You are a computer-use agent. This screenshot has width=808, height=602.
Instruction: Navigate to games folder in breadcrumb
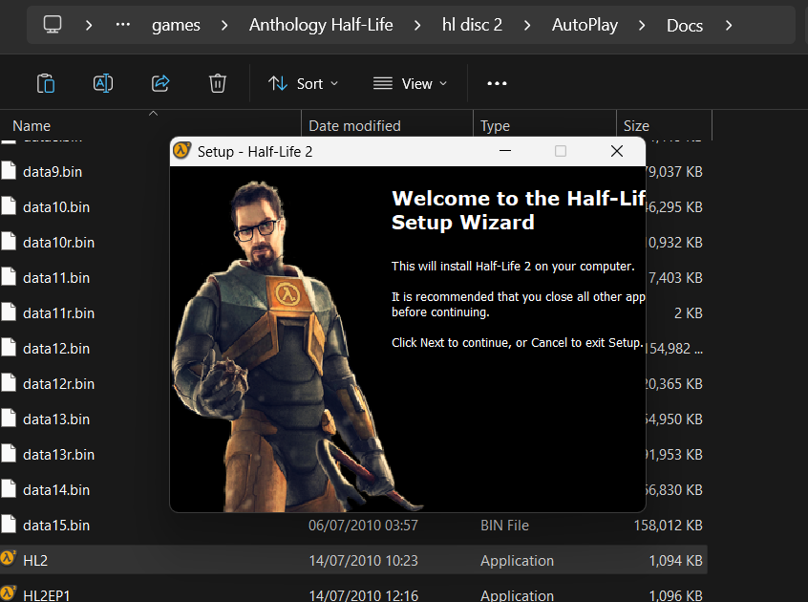tap(176, 25)
